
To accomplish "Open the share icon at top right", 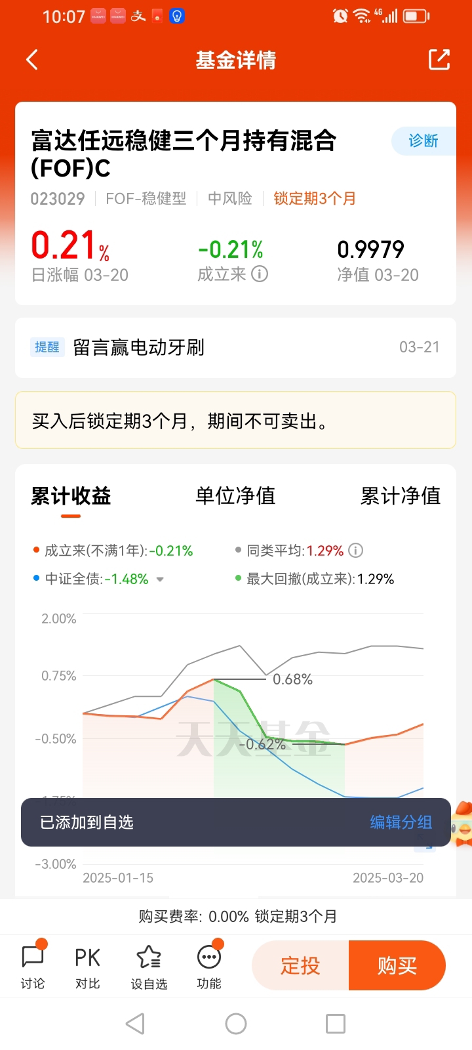I will point(439,60).
